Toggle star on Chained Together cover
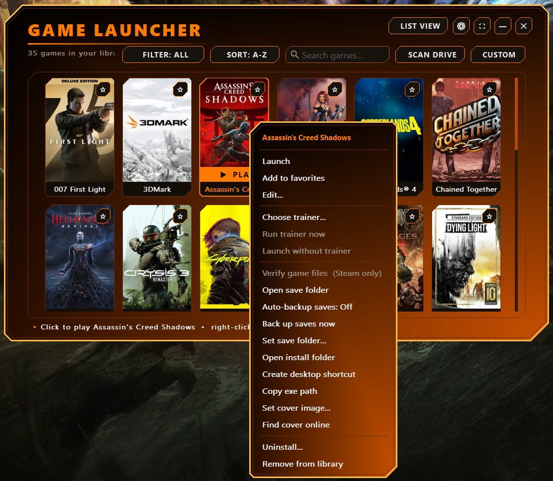The width and height of the screenshot is (553, 481). tap(490, 90)
